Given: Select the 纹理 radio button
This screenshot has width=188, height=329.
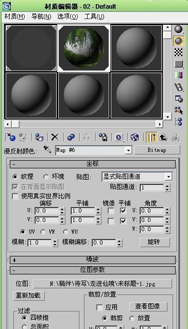Looking at the screenshot, I should [x=15, y=177].
